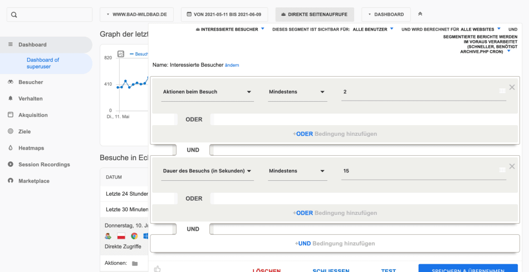The height and width of the screenshot is (272, 529).
Task: Click the value field containing 15
Action: pos(424,171)
